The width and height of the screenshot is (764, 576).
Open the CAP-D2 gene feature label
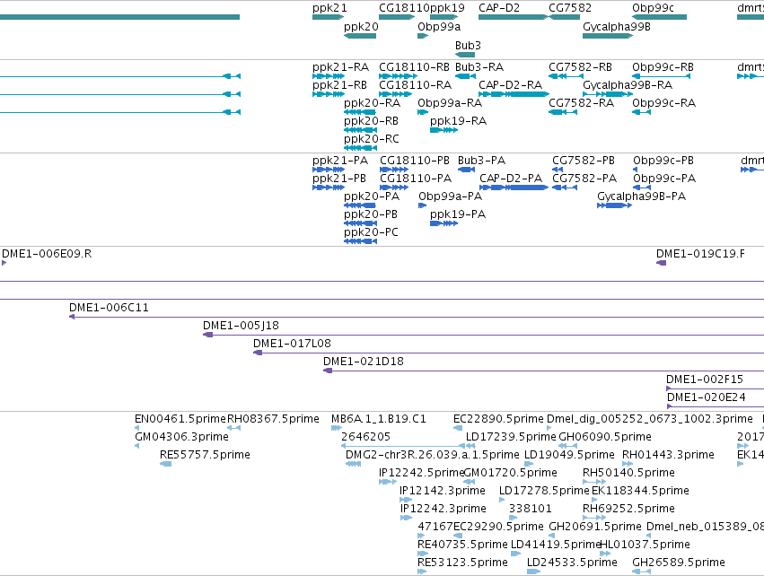(x=499, y=8)
